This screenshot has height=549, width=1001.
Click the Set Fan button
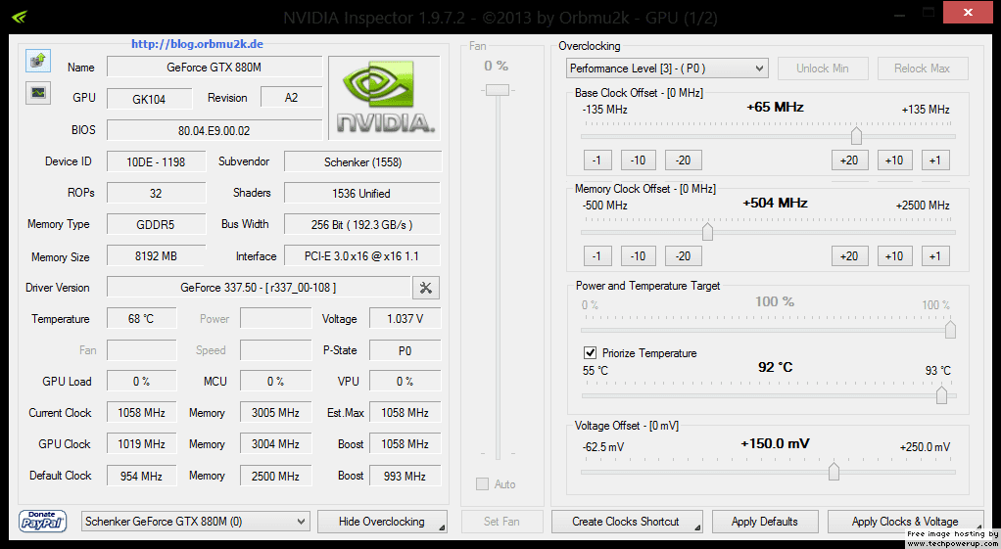pos(501,522)
